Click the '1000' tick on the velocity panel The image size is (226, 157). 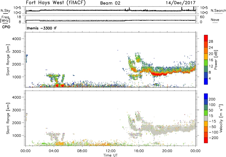click(17, 135)
